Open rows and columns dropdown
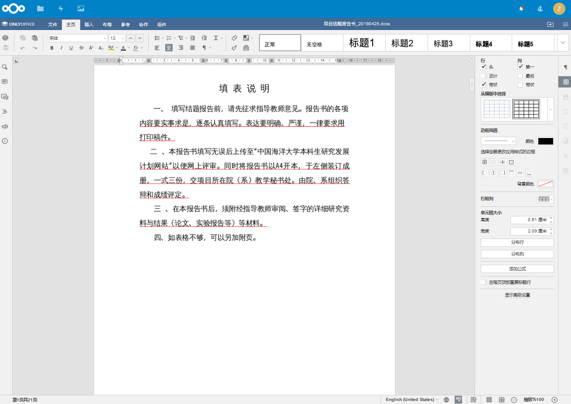 click(545, 199)
